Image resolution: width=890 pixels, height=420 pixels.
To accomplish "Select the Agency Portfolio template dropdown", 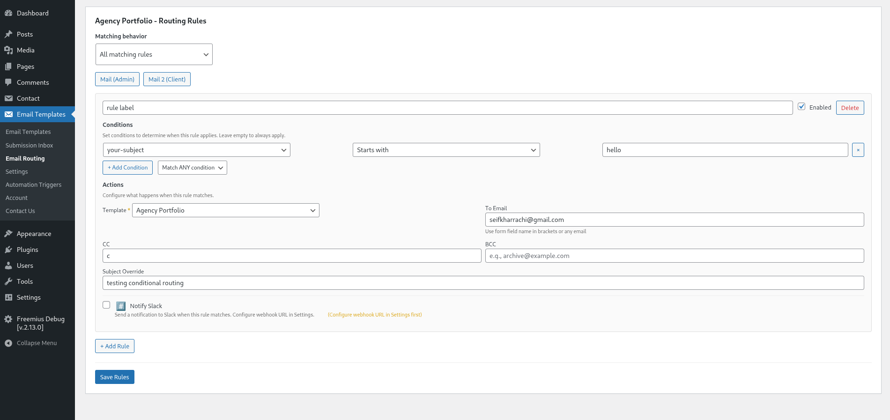I will [x=225, y=210].
